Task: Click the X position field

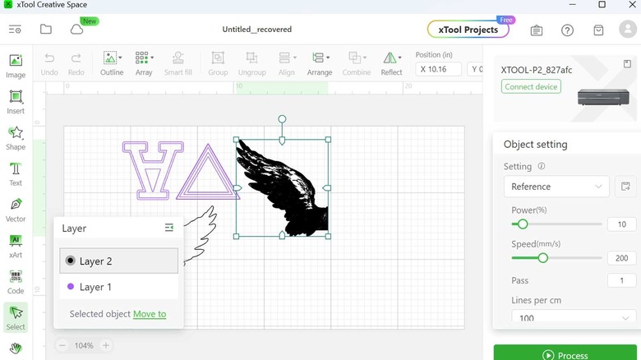Action: (x=439, y=69)
